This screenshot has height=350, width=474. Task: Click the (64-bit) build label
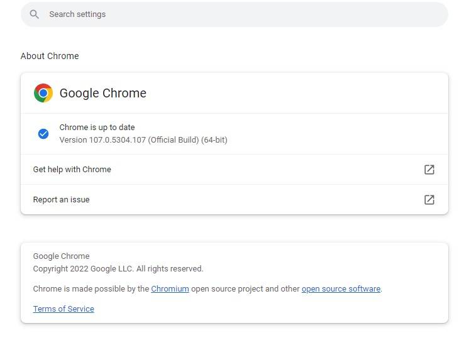tap(214, 140)
